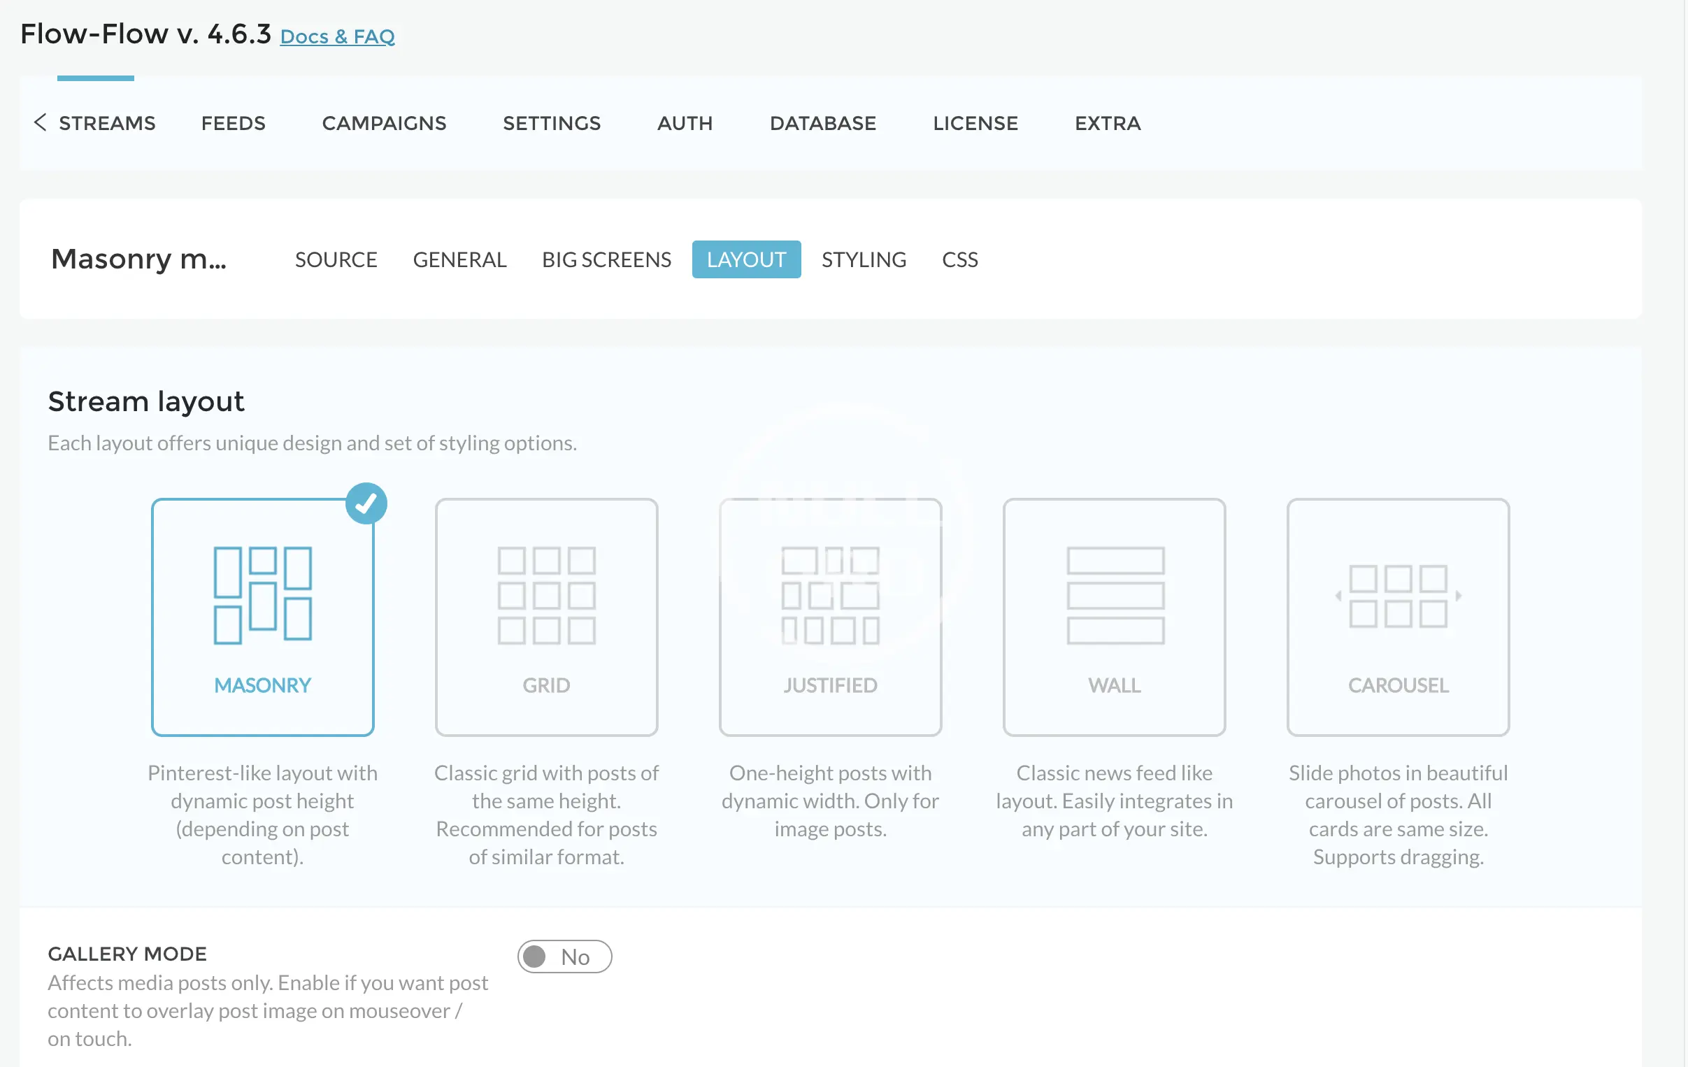
Task: Click the WALL layout label
Action: [x=1115, y=685]
